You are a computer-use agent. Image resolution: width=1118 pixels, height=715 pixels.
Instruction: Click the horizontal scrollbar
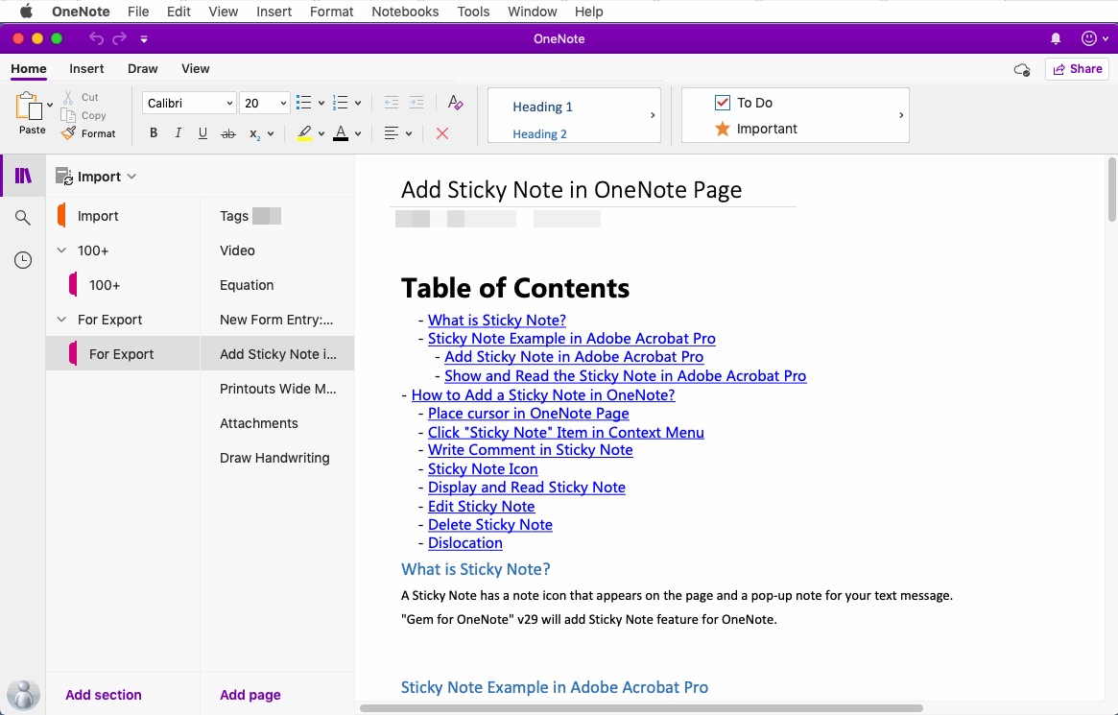642,708
